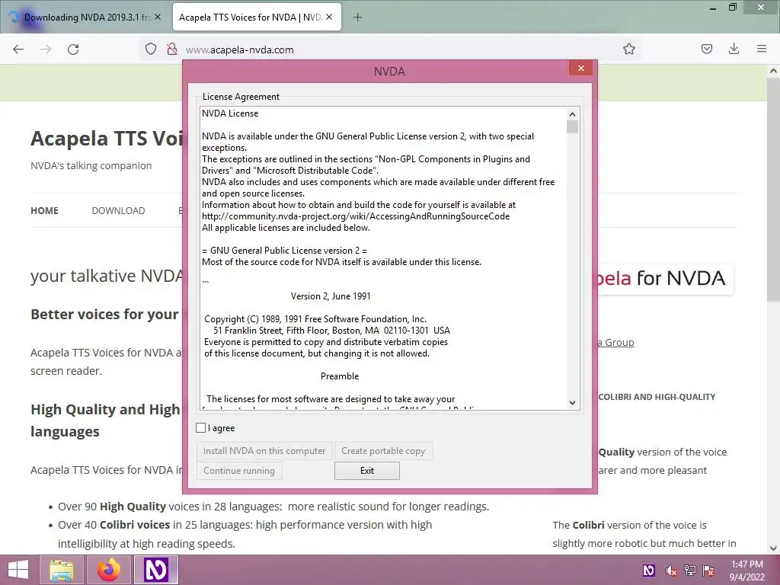Click the Continue running button

coord(239,471)
